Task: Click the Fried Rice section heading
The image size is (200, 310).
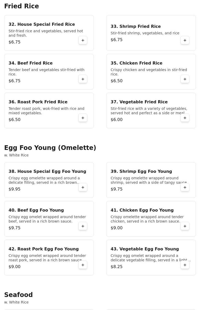Action: pyautogui.click(x=22, y=6)
